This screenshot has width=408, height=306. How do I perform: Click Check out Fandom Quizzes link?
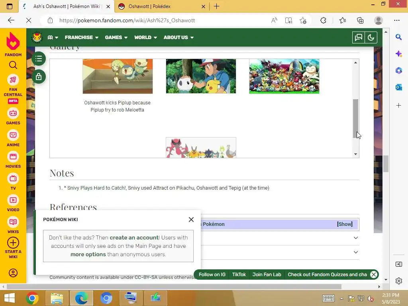(328, 275)
